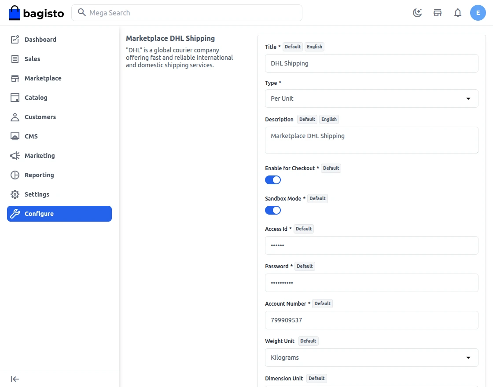Open the Settings menu label
This screenshot has width=493, height=387.
[x=37, y=194]
